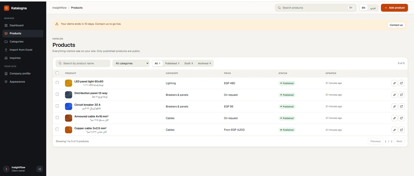This screenshot has height=176, width=414.
Task: Open the All categories dropdown filter
Action: (x=131, y=63)
